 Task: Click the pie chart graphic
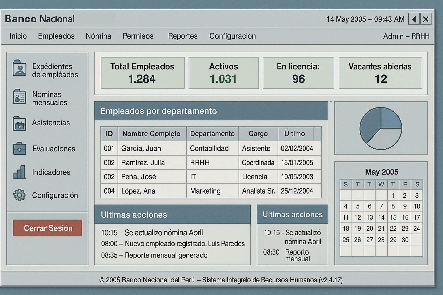[x=381, y=128]
